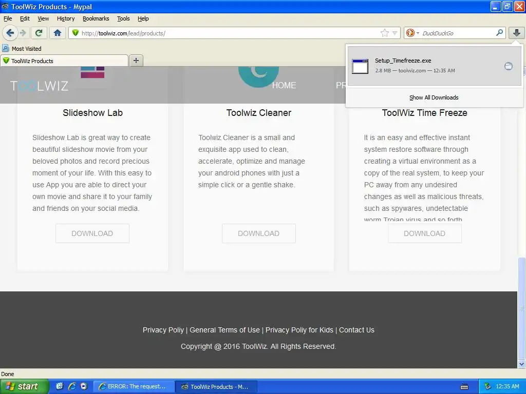
Task: Click the scrollbar down arrow
Action: [521, 364]
